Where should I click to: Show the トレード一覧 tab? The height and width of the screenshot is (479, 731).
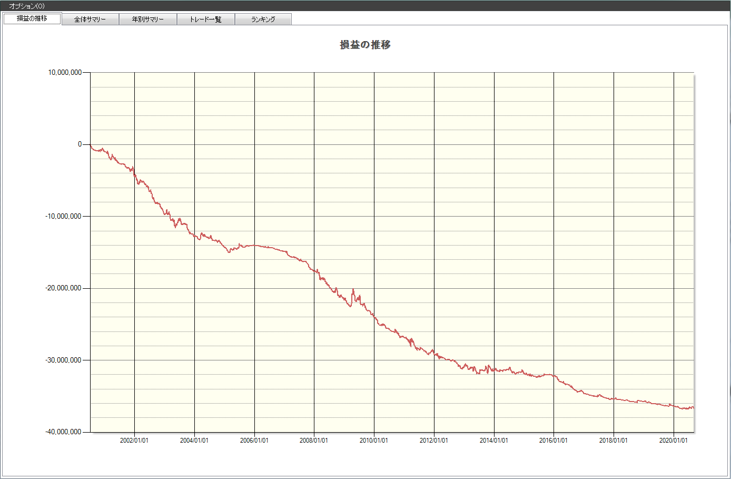pos(205,19)
